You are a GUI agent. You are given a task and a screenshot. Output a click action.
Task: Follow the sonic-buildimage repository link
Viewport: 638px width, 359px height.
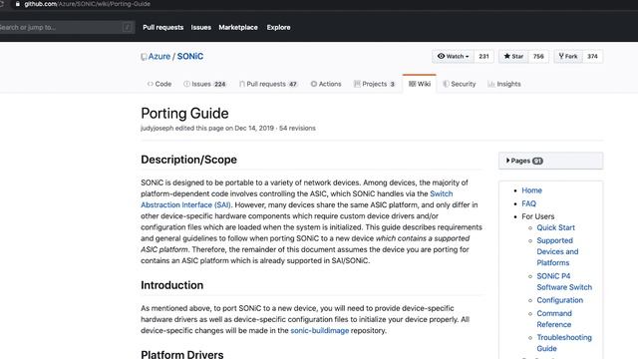320,330
